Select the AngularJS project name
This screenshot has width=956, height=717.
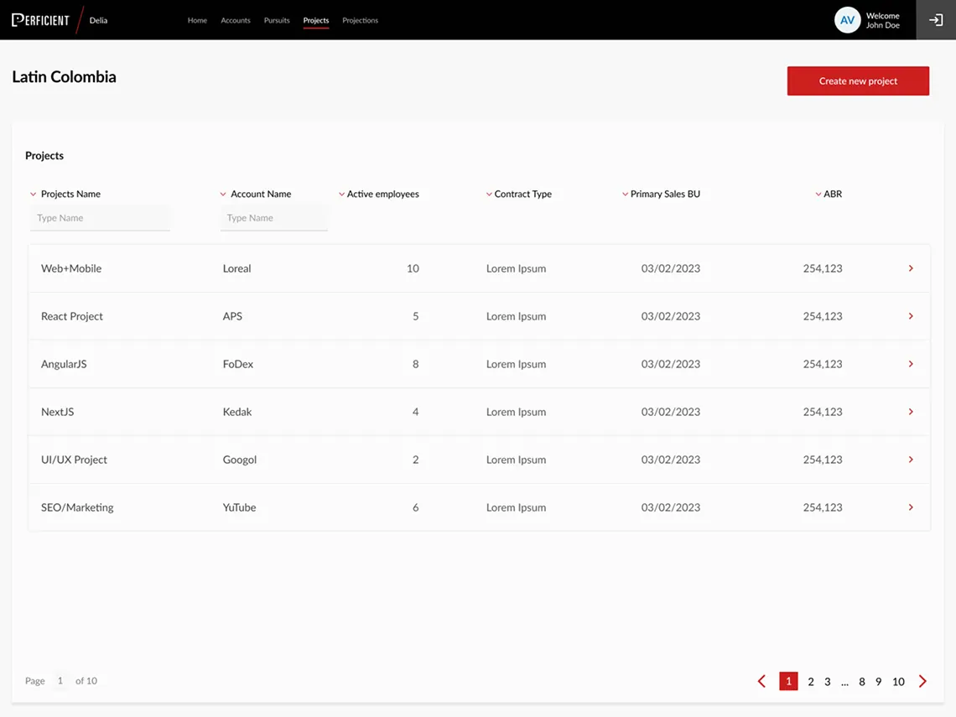point(64,364)
